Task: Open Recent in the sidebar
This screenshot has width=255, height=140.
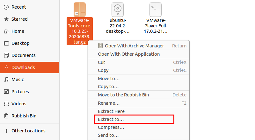Action: (x=19, y=7)
